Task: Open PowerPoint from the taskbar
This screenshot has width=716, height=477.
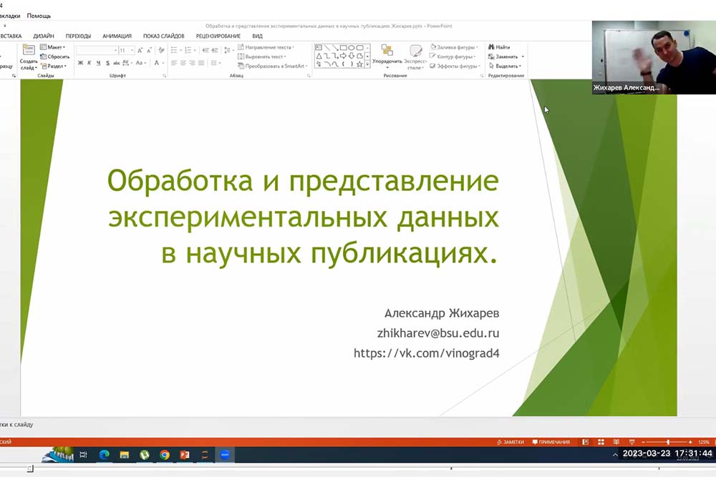Action: pos(184,454)
